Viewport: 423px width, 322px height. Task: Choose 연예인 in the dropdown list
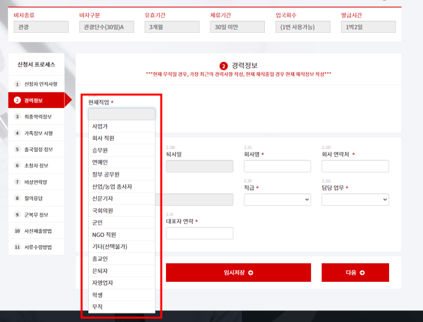pyautogui.click(x=122, y=162)
